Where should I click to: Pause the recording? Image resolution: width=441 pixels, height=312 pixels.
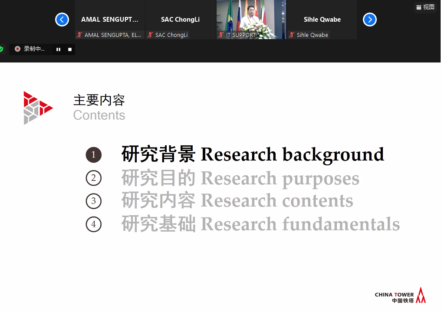[58, 49]
